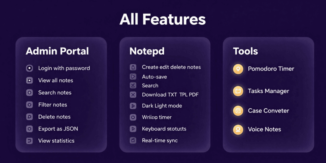
Task: Click the icon next to Auto-save
Action: [133, 77]
